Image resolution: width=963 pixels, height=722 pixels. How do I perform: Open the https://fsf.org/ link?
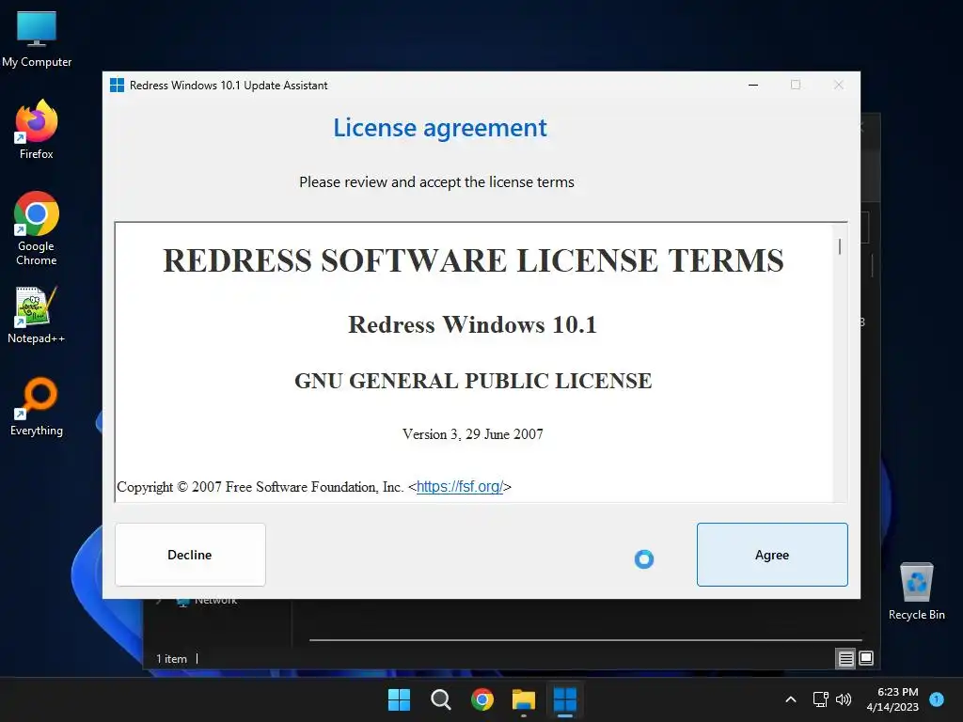pos(460,487)
